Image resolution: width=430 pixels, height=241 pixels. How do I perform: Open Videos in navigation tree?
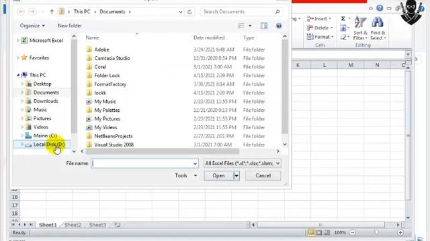pyautogui.click(x=40, y=127)
